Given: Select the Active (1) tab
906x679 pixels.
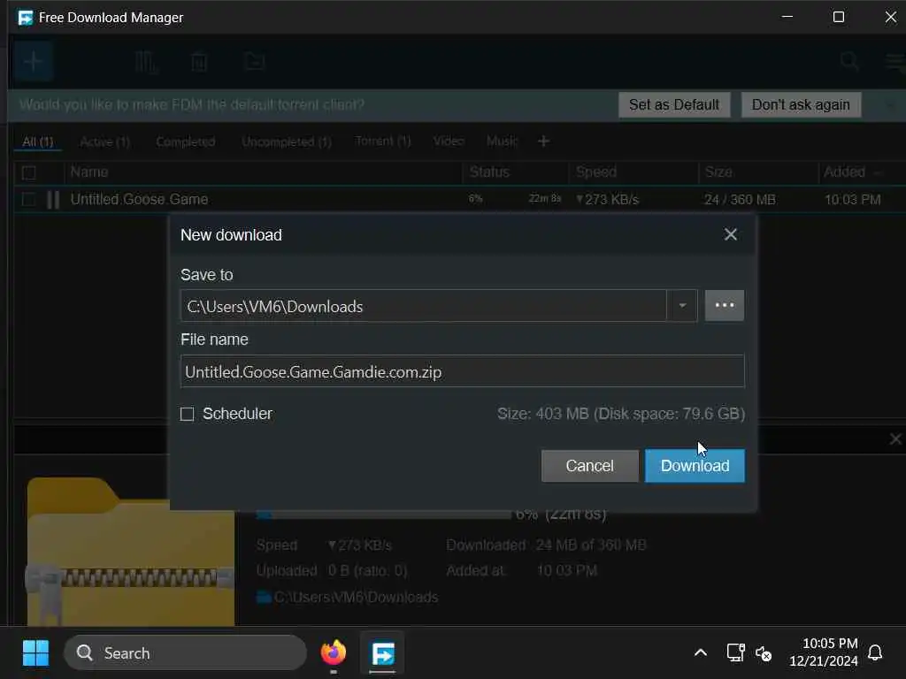Looking at the screenshot, I should click(105, 142).
